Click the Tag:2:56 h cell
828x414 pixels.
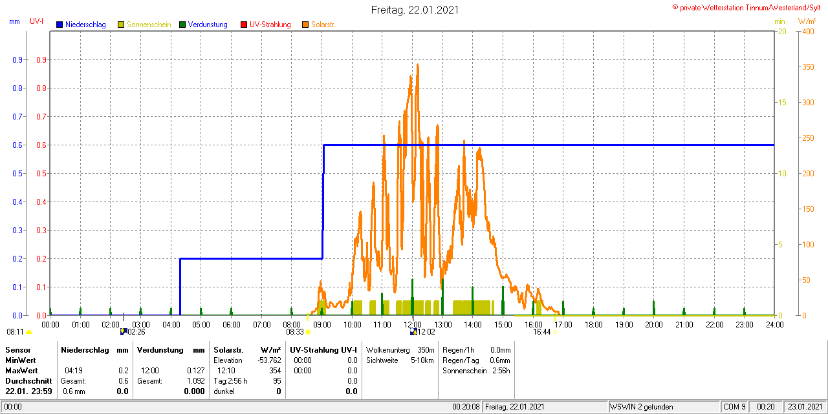[x=230, y=381]
